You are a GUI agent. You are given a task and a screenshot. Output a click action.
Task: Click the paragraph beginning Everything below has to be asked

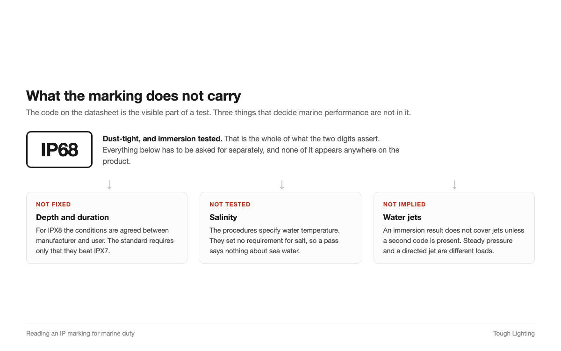[x=251, y=156]
